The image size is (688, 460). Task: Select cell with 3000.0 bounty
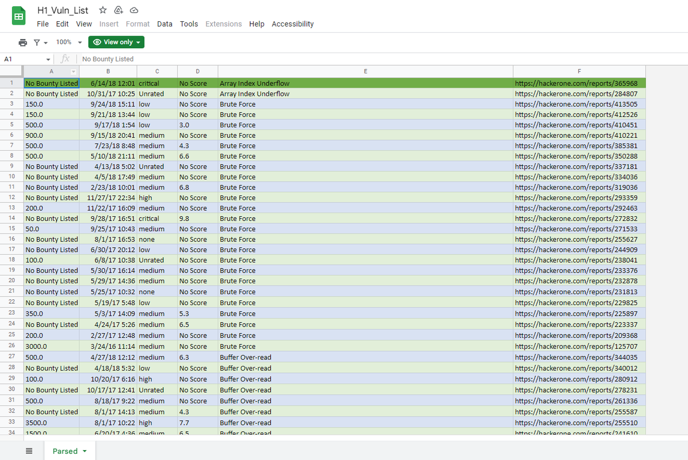pyautogui.click(x=51, y=346)
